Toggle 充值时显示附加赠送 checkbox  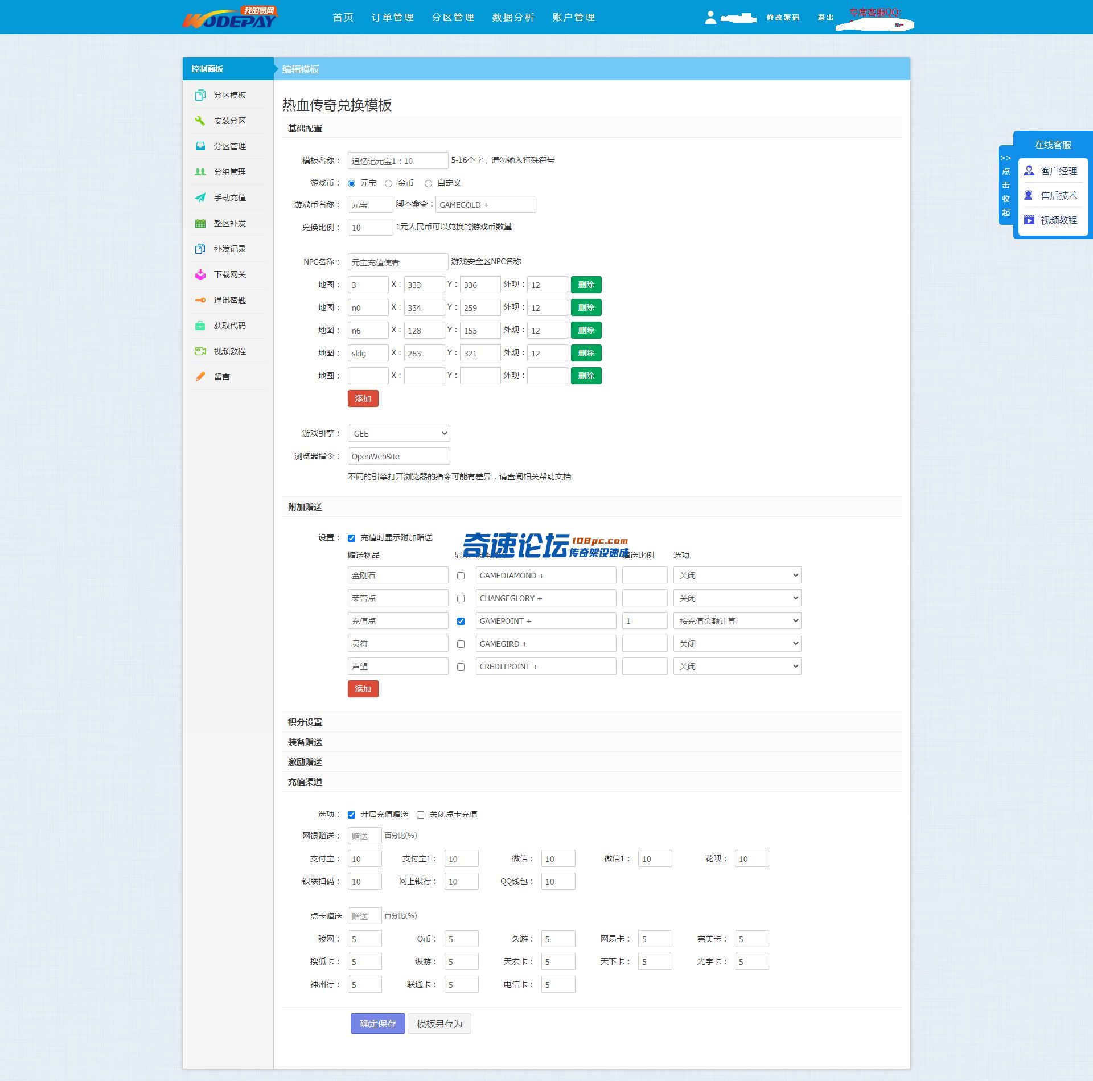click(x=351, y=538)
